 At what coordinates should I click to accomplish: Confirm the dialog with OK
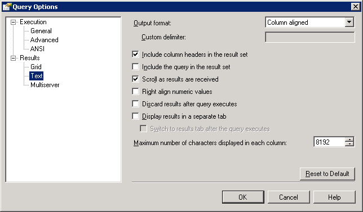click(x=243, y=197)
